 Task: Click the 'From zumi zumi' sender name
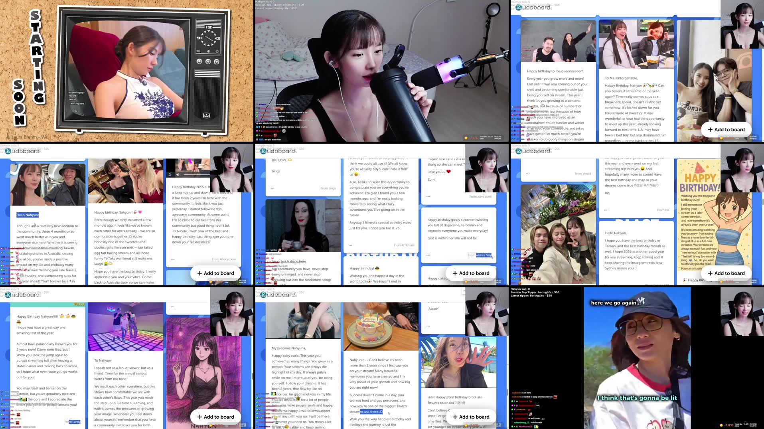coord(481,196)
